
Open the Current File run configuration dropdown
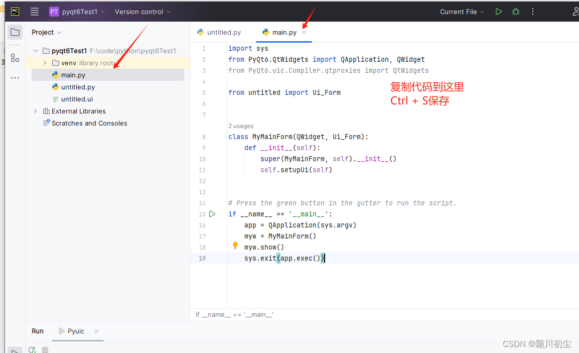[x=459, y=11]
